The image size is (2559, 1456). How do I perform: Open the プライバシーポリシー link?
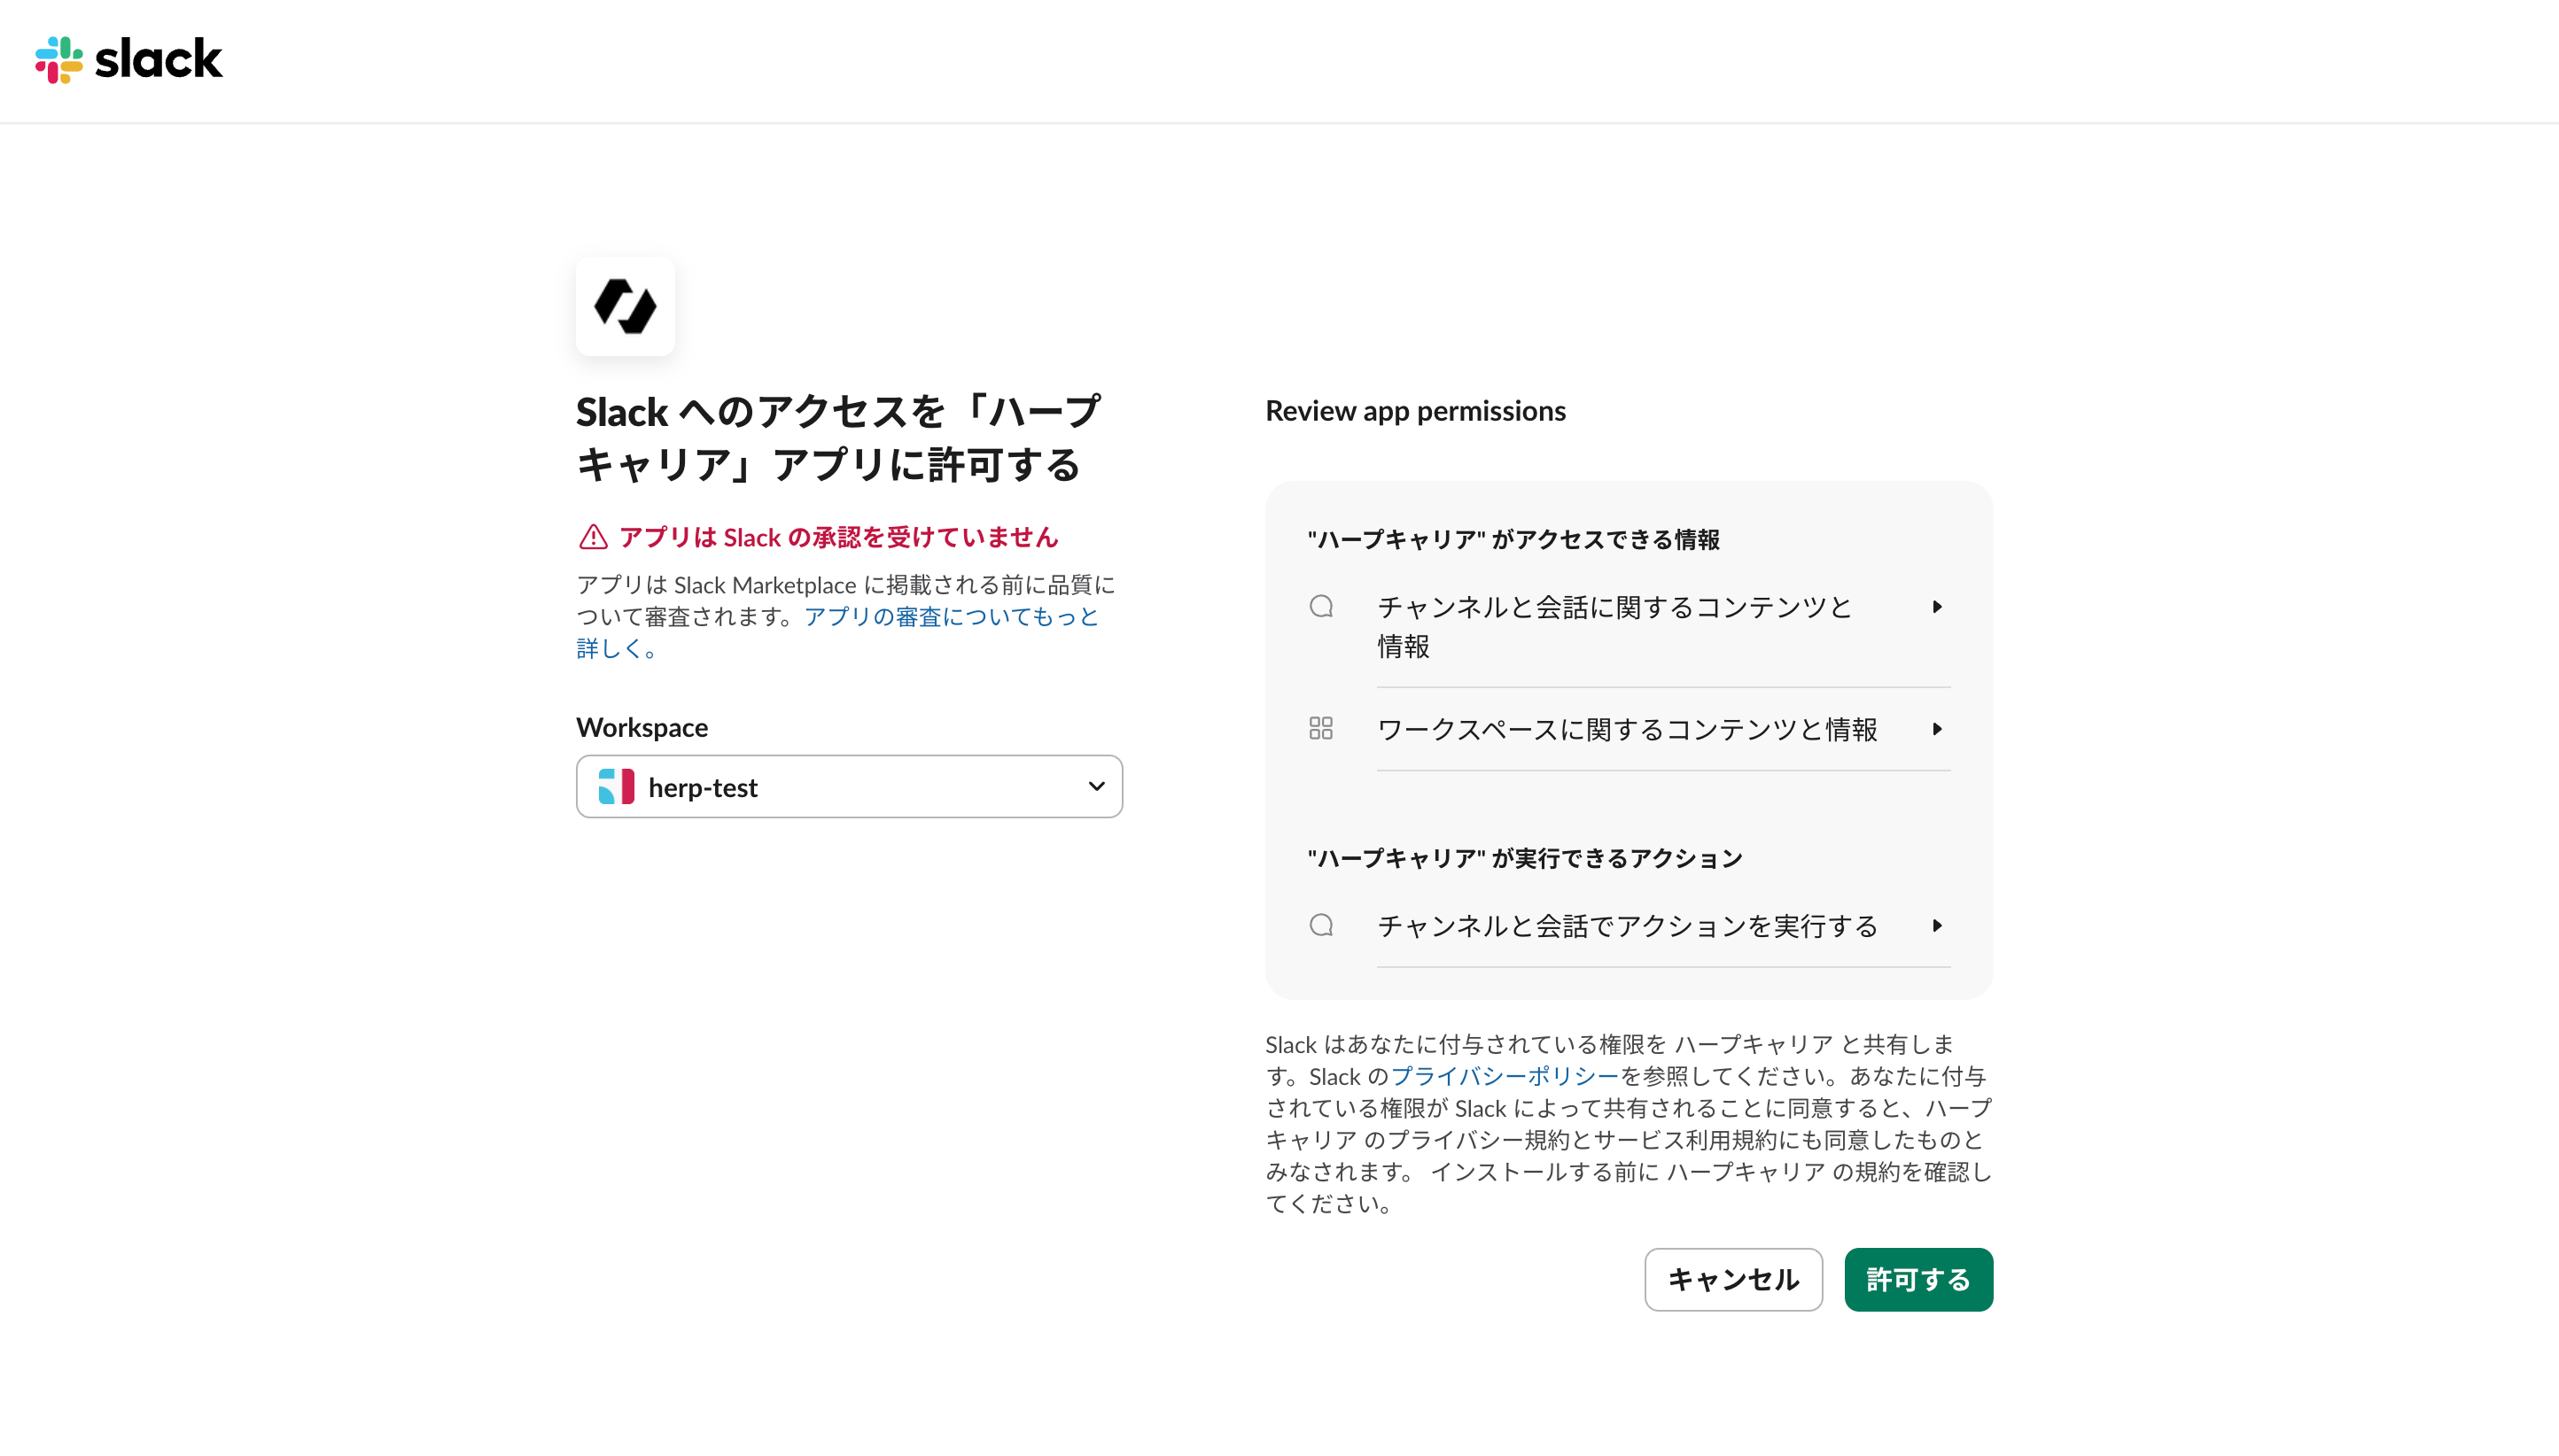pyautogui.click(x=1504, y=1076)
